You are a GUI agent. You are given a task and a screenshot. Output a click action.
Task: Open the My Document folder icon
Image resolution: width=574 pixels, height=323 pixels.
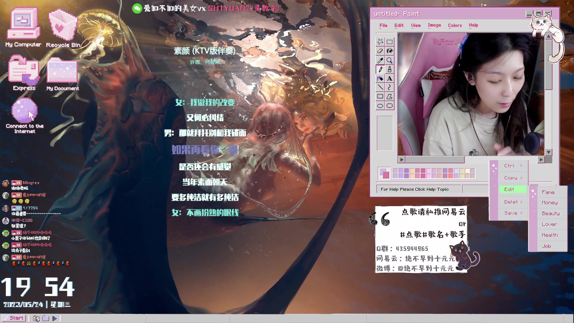click(x=62, y=74)
